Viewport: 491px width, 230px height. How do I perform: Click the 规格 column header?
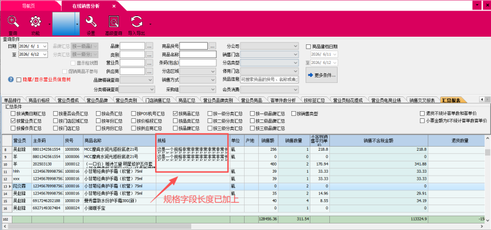pyautogui.click(x=192, y=140)
